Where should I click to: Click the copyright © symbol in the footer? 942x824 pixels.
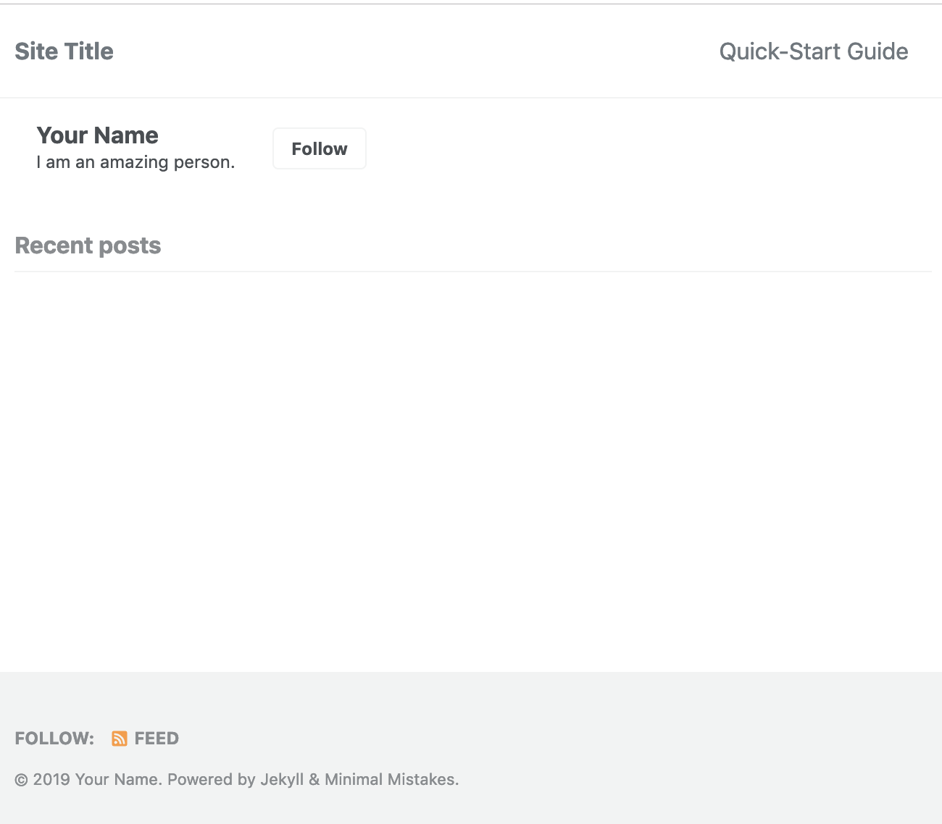(21, 780)
